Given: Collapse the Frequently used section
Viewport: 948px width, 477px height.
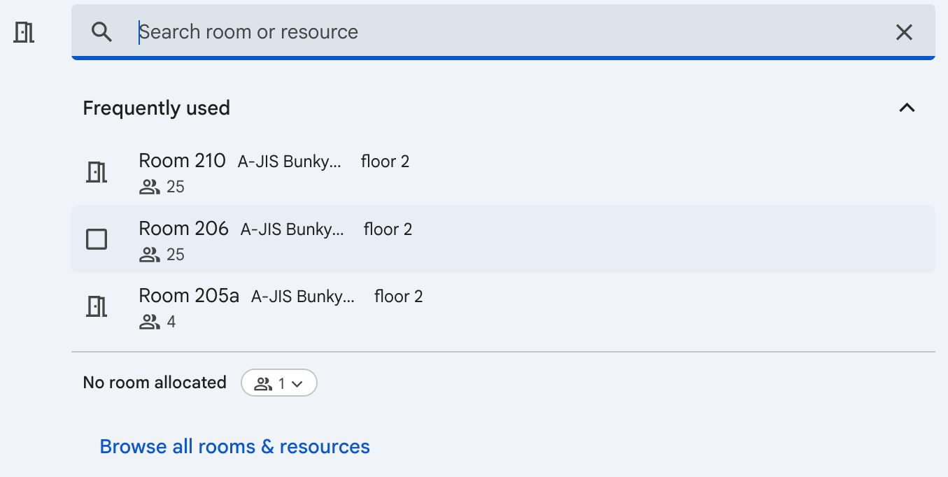Looking at the screenshot, I should click(x=907, y=108).
